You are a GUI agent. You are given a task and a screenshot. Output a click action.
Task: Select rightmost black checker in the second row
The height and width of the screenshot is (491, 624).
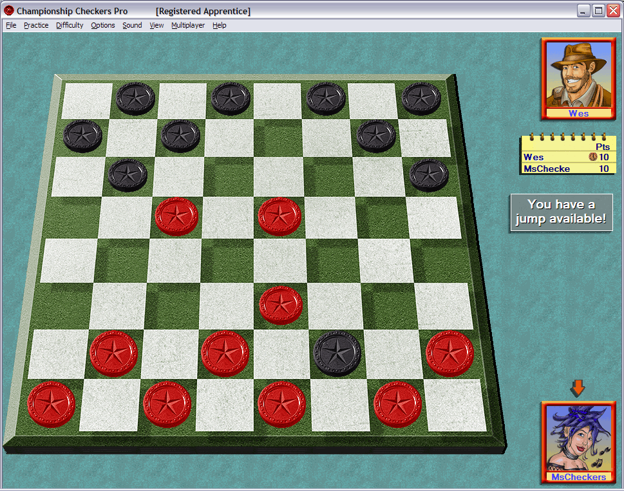pyautogui.click(x=376, y=136)
